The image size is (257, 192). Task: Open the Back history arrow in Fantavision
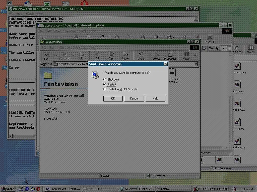[x=55, y=56]
